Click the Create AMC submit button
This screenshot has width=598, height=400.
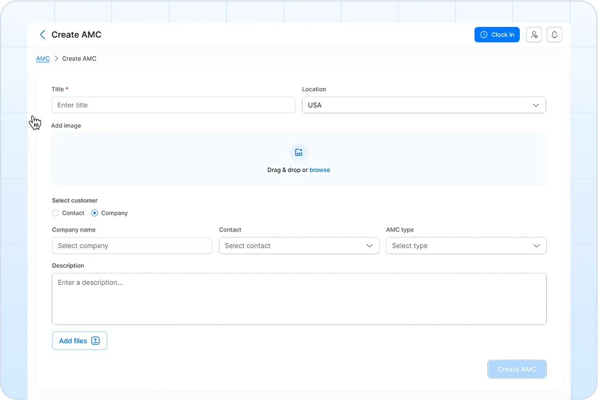(517, 369)
